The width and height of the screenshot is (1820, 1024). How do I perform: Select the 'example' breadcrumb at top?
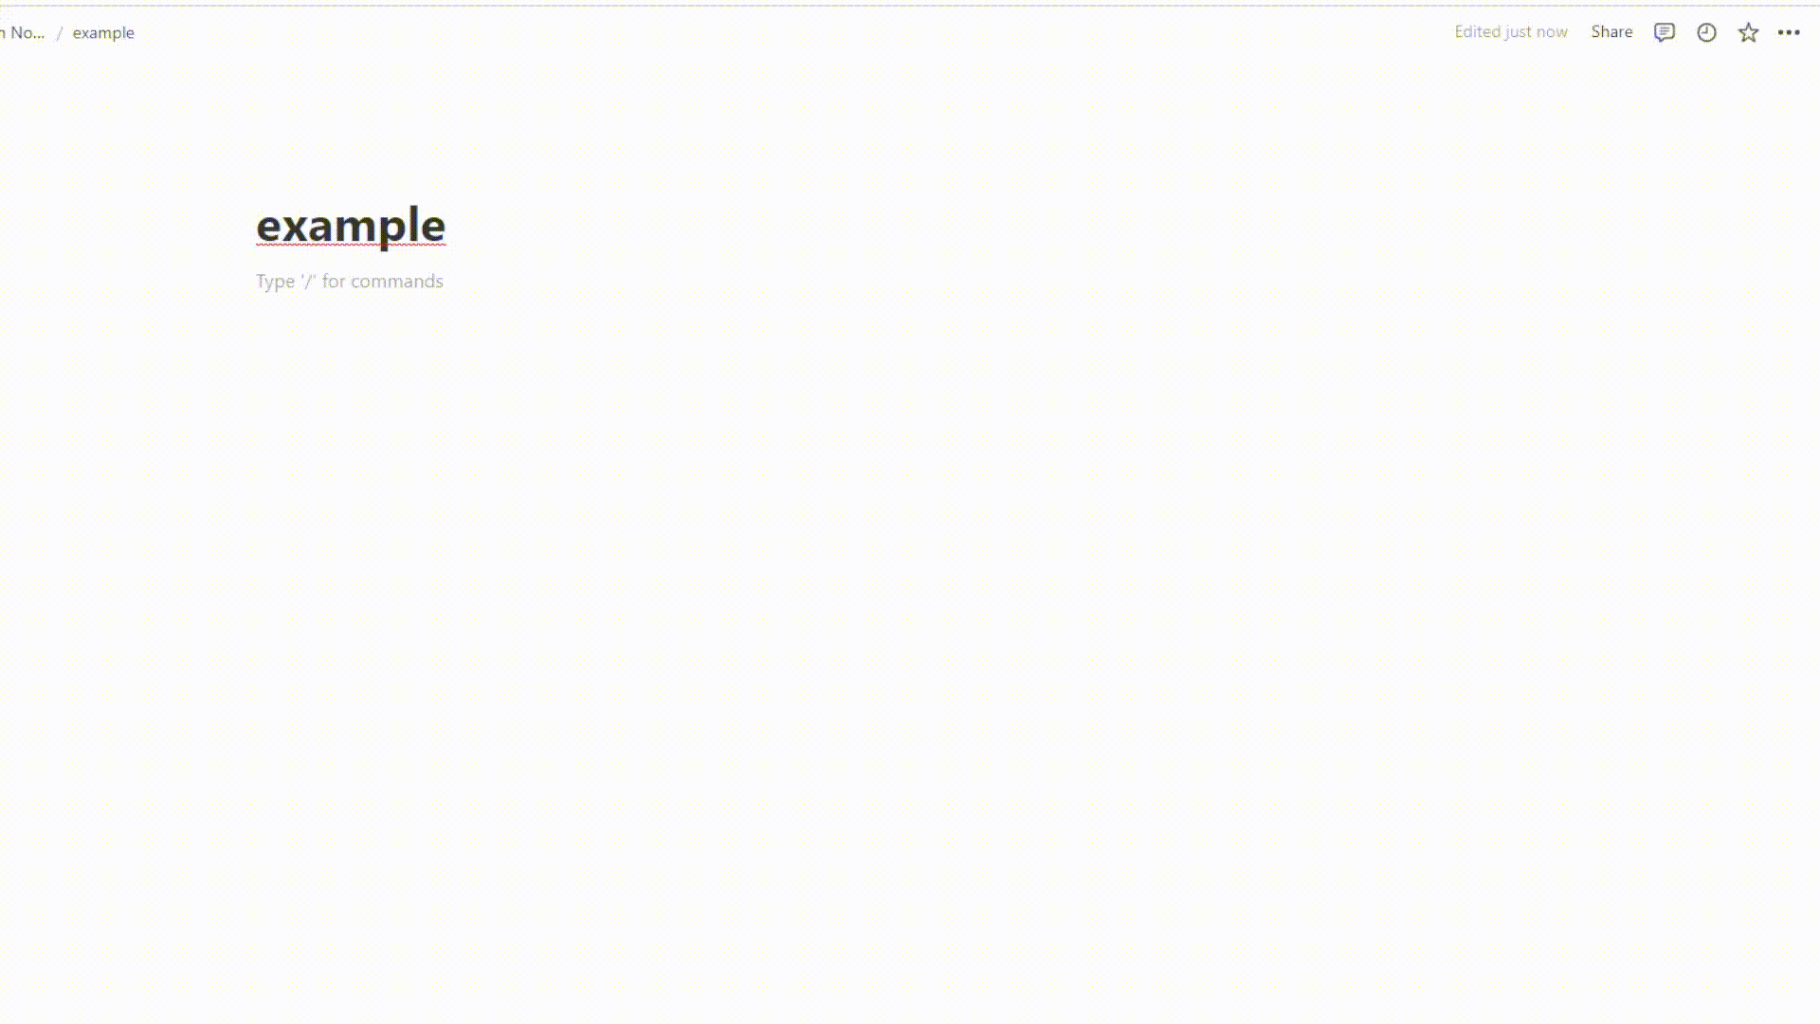(x=103, y=32)
